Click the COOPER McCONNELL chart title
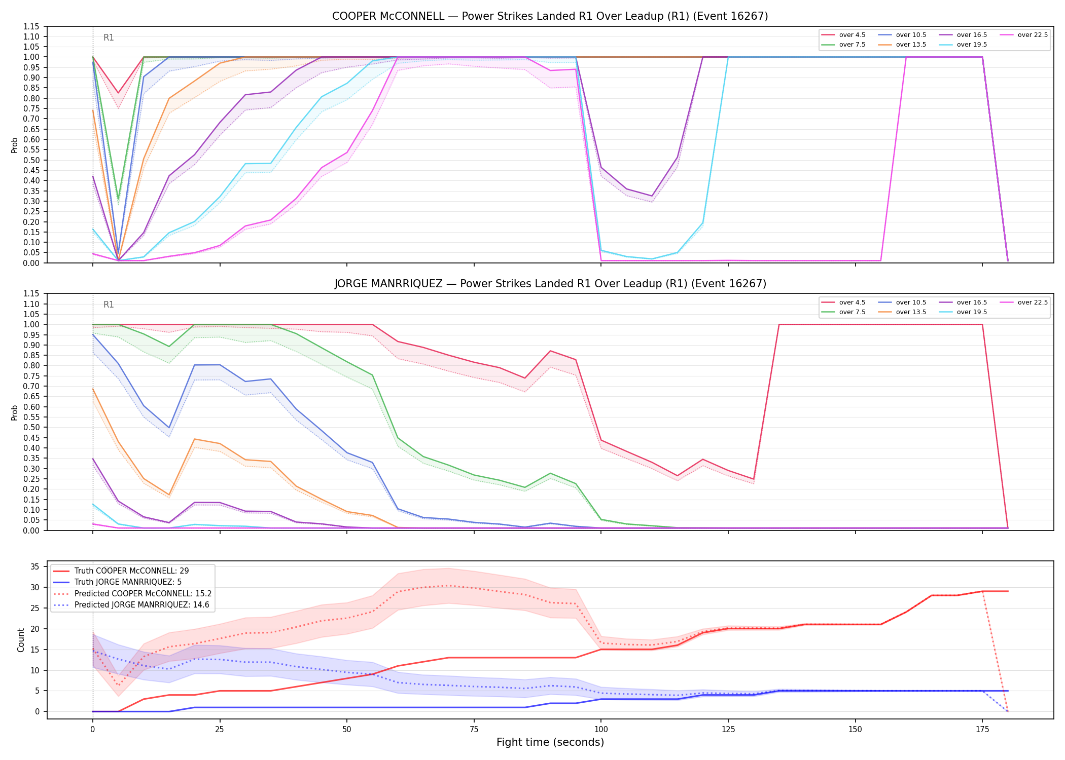The height and width of the screenshot is (760, 1065). [x=550, y=16]
